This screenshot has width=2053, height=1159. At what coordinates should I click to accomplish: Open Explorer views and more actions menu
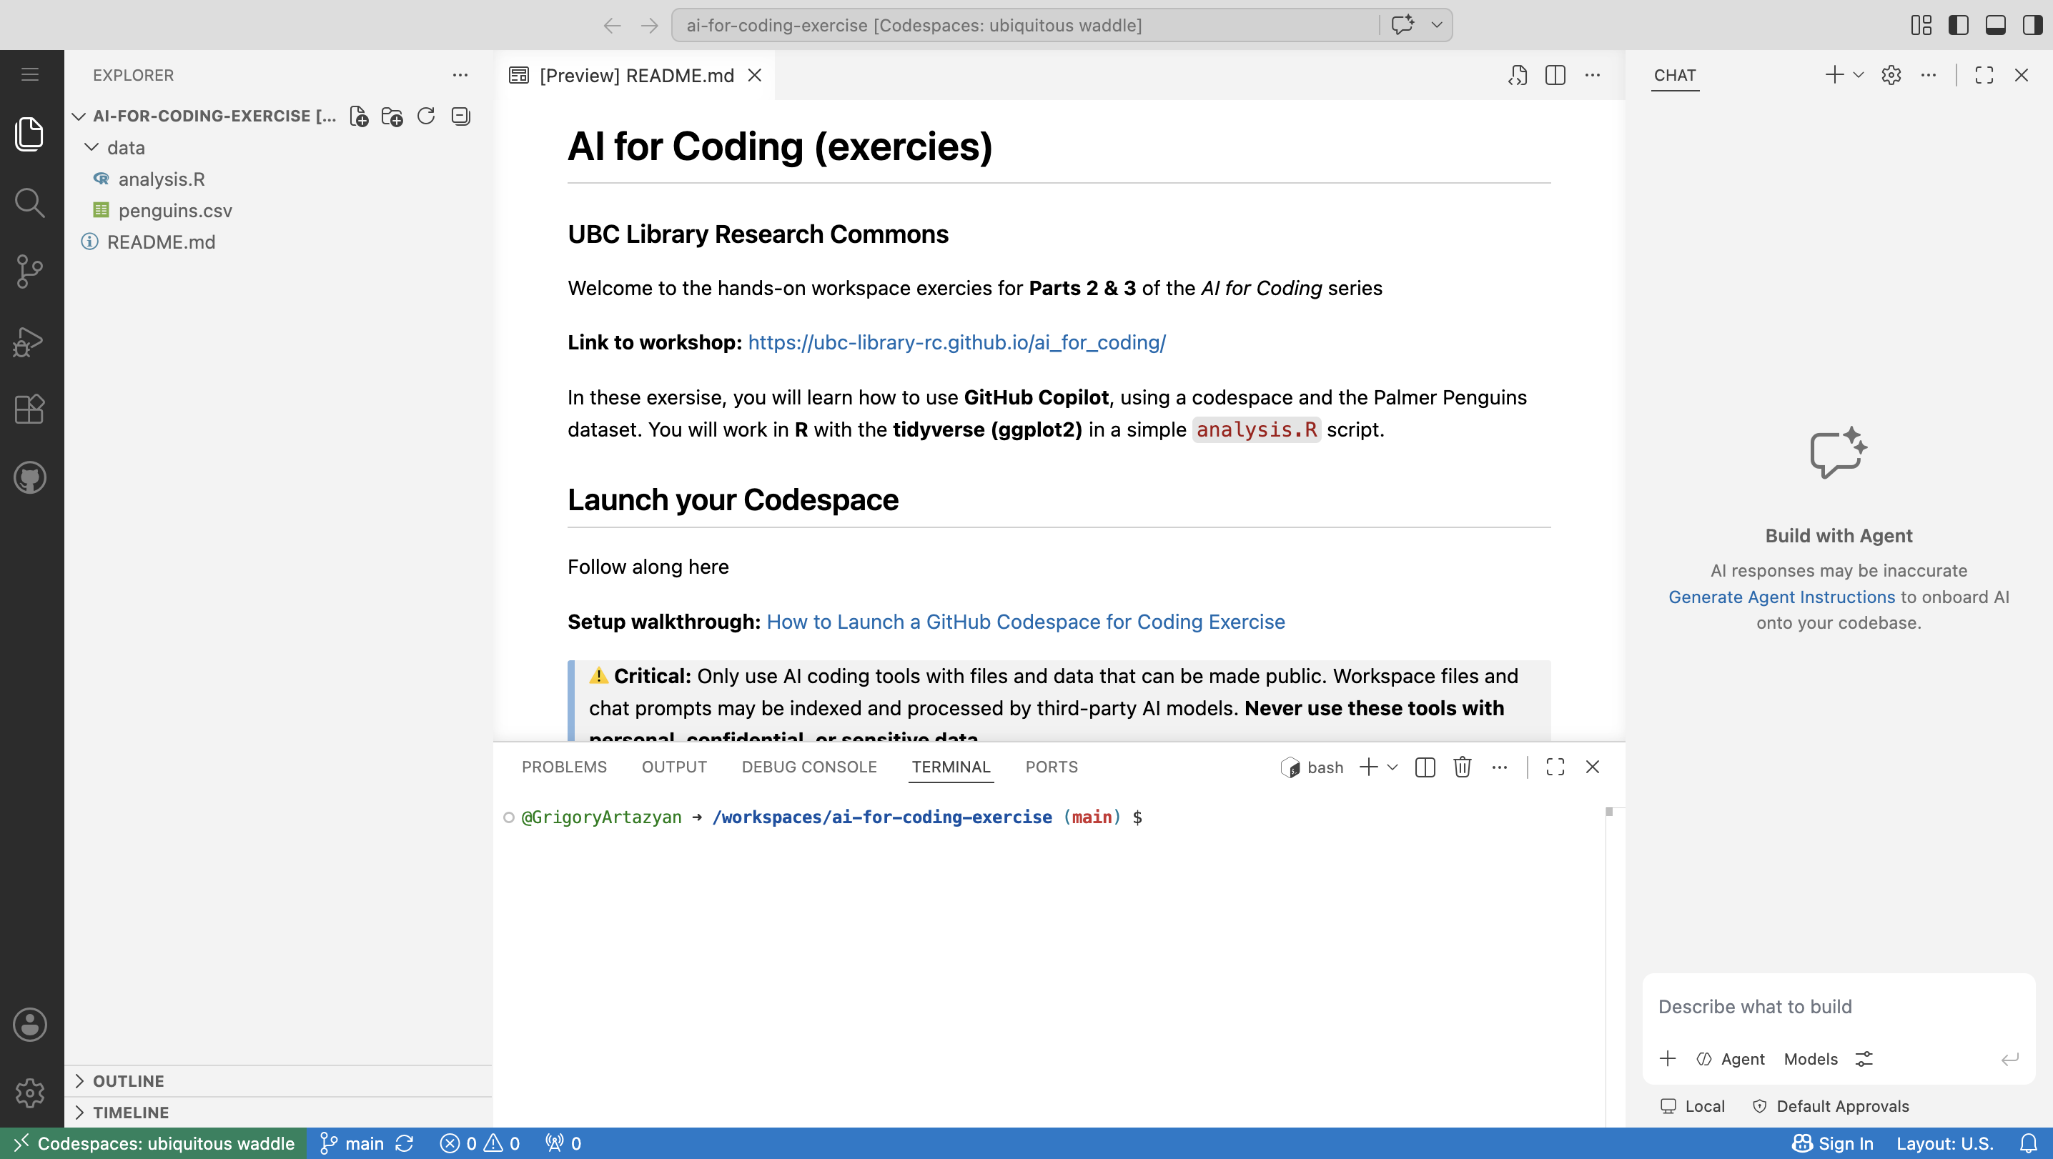(x=460, y=75)
